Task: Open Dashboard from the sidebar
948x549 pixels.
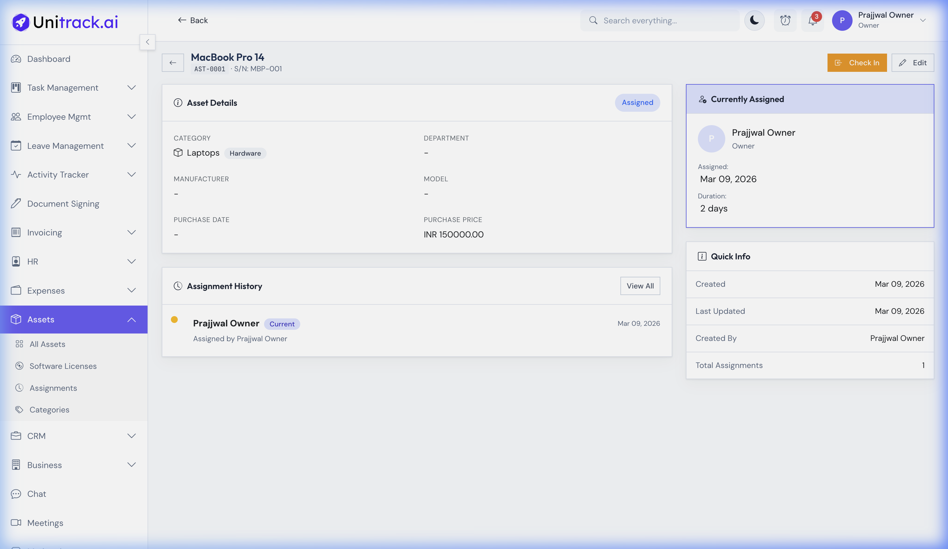Action: point(48,59)
